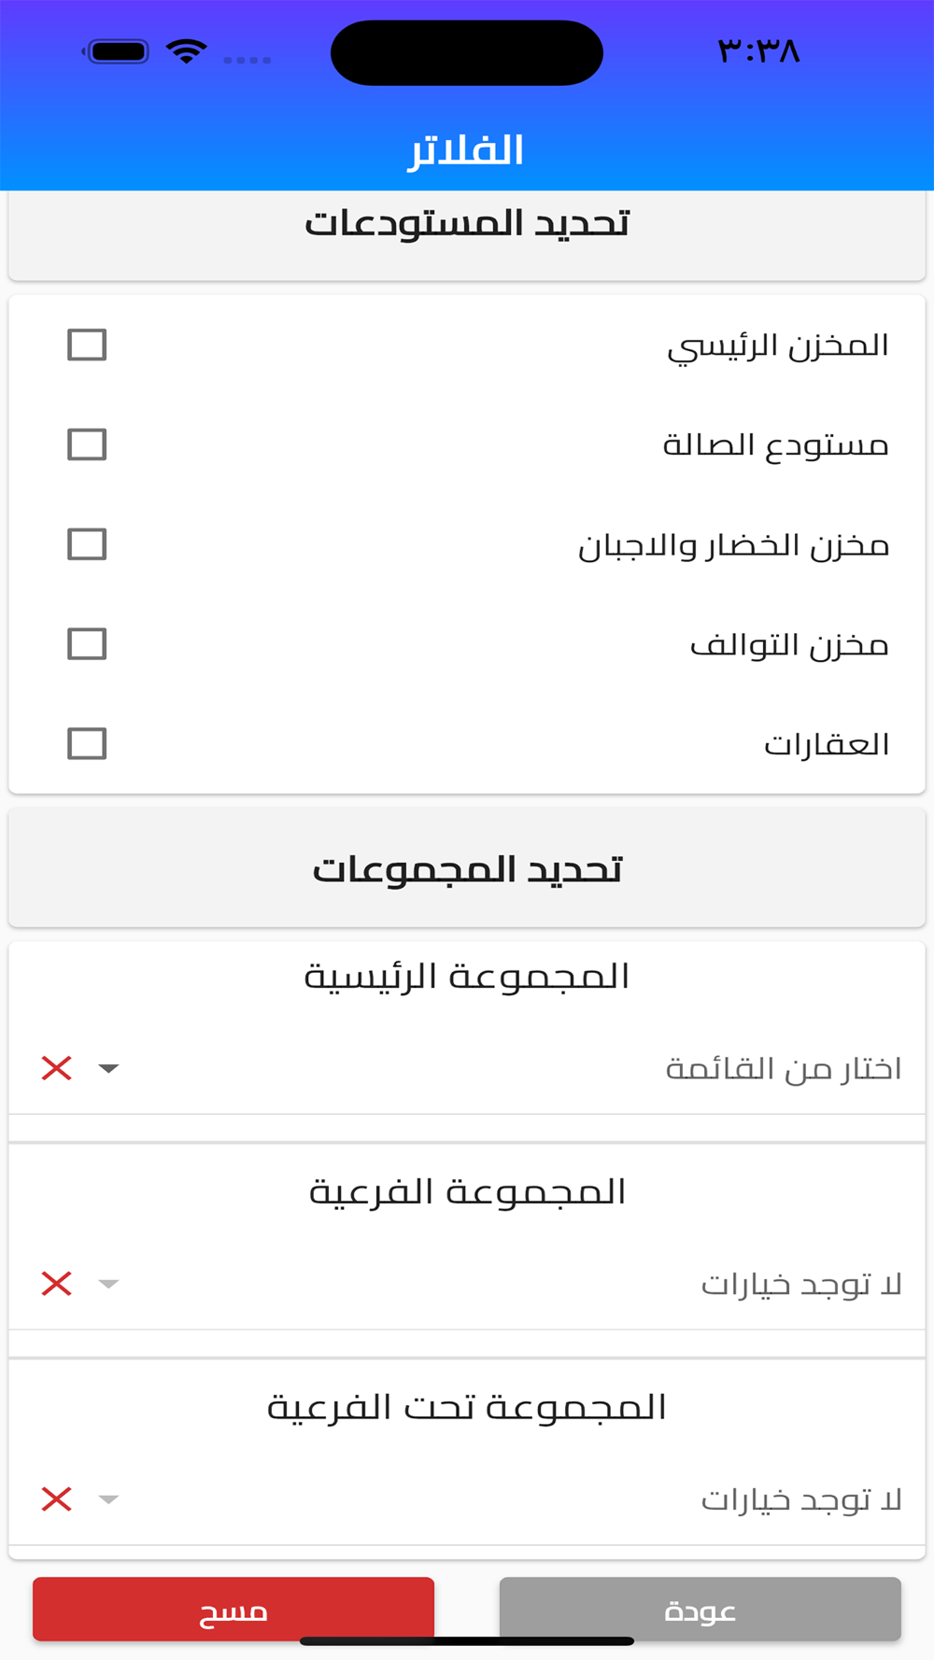Clear the المجموعة الفرعية selection with red X
This screenshot has width=934, height=1660.
coord(57,1284)
